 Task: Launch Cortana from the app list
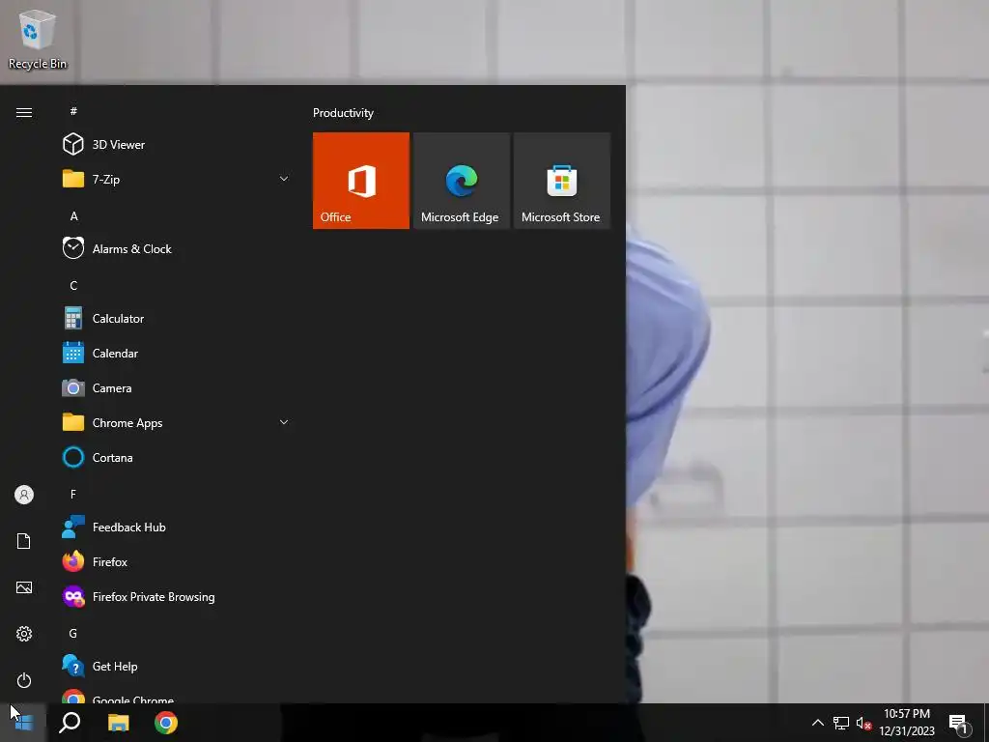[176, 457]
